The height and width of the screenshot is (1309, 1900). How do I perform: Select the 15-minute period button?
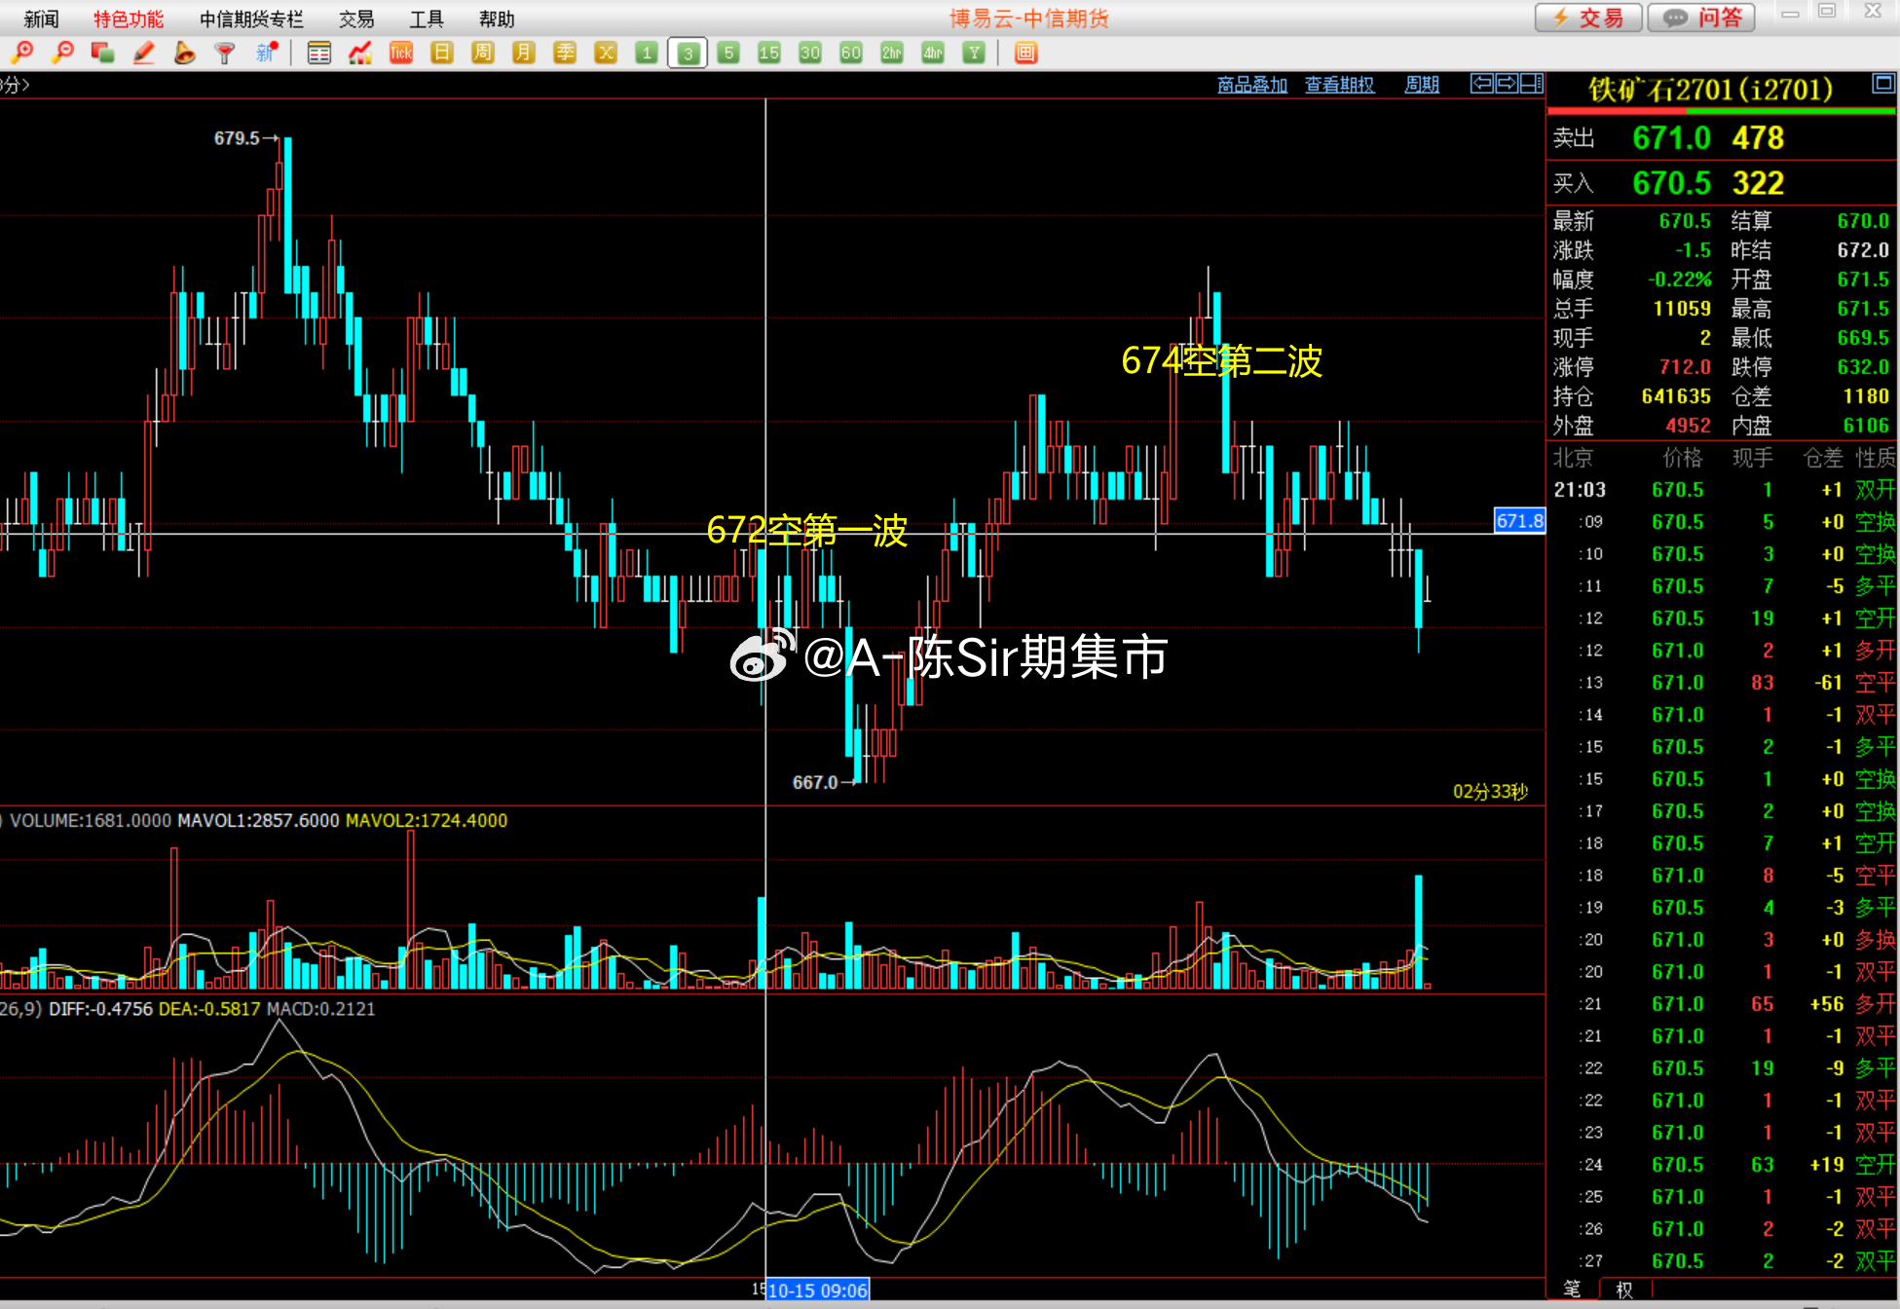pos(769,53)
